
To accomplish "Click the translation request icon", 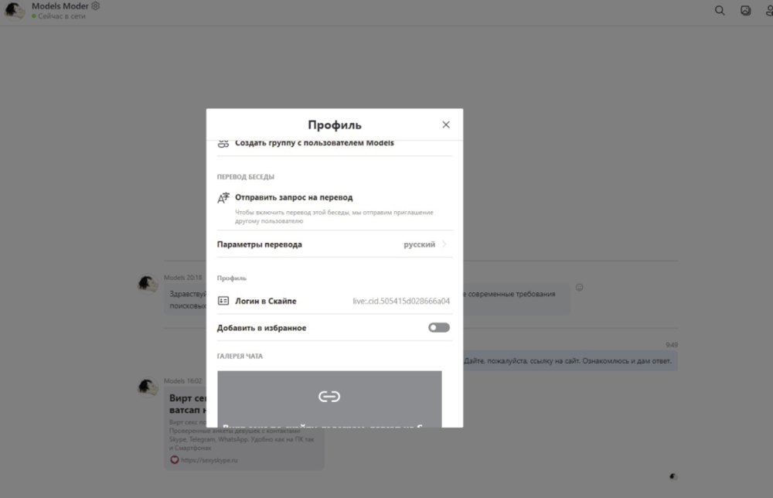I will (x=223, y=198).
